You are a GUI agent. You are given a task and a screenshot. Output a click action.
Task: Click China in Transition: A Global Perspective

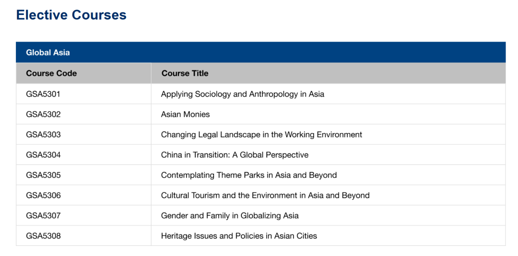[x=235, y=155]
